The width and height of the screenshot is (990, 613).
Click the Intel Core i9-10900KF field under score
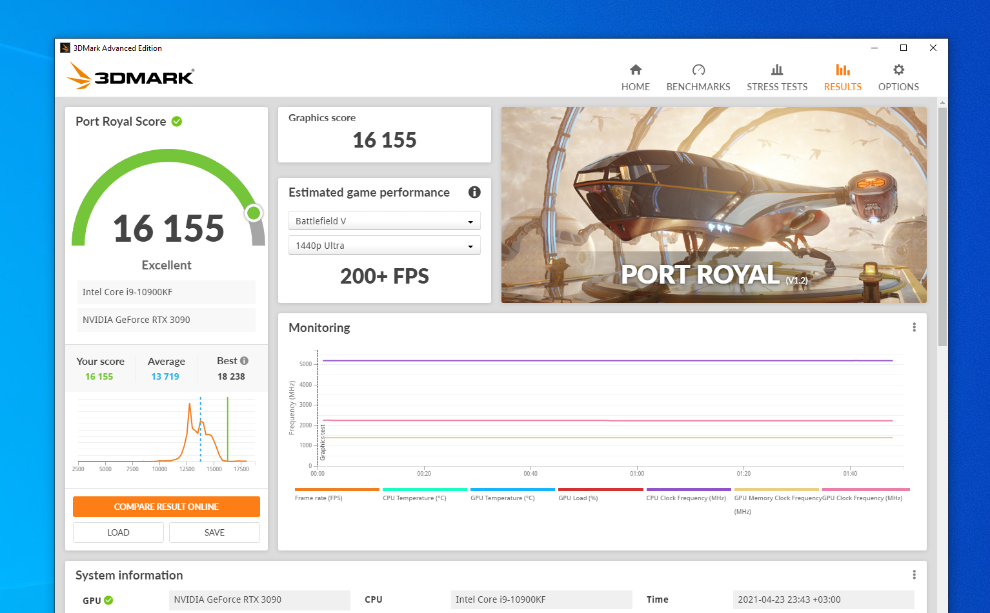pyautogui.click(x=167, y=292)
